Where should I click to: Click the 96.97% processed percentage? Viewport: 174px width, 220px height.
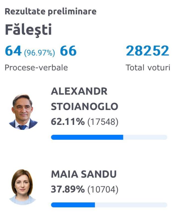click(x=39, y=53)
